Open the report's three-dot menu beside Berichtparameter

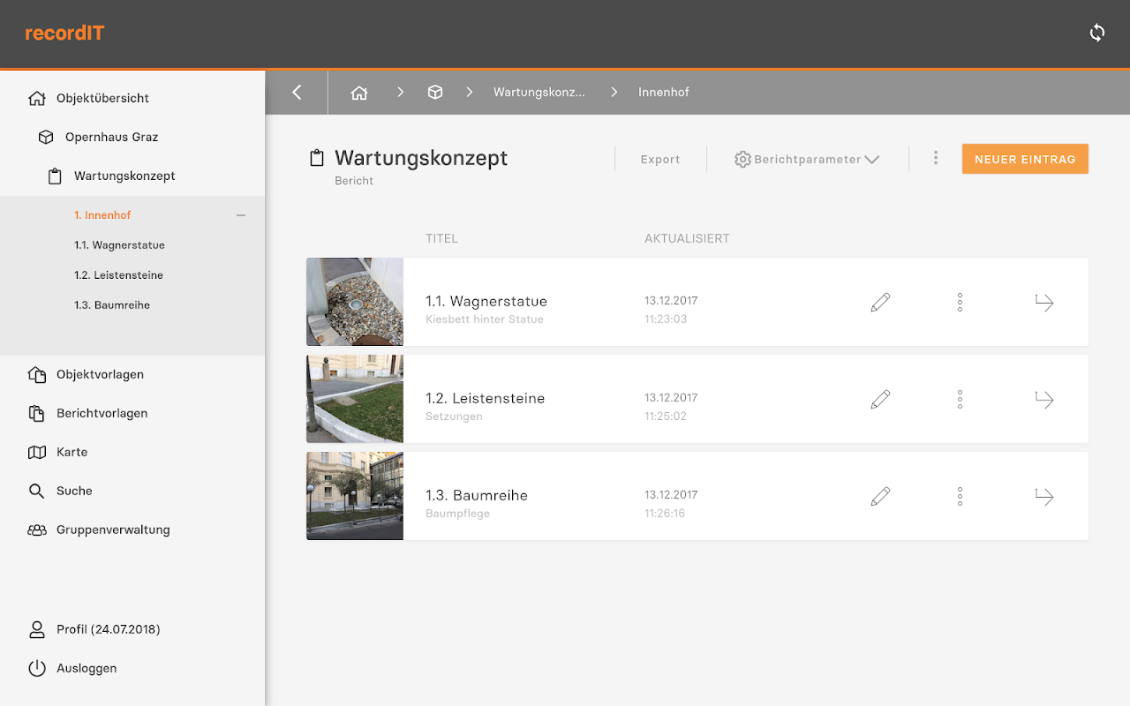(x=936, y=158)
